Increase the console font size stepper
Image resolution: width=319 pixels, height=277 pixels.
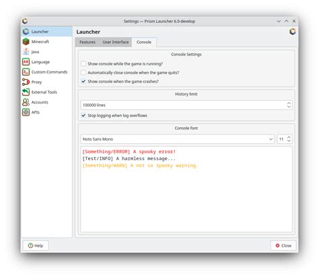click(x=289, y=137)
